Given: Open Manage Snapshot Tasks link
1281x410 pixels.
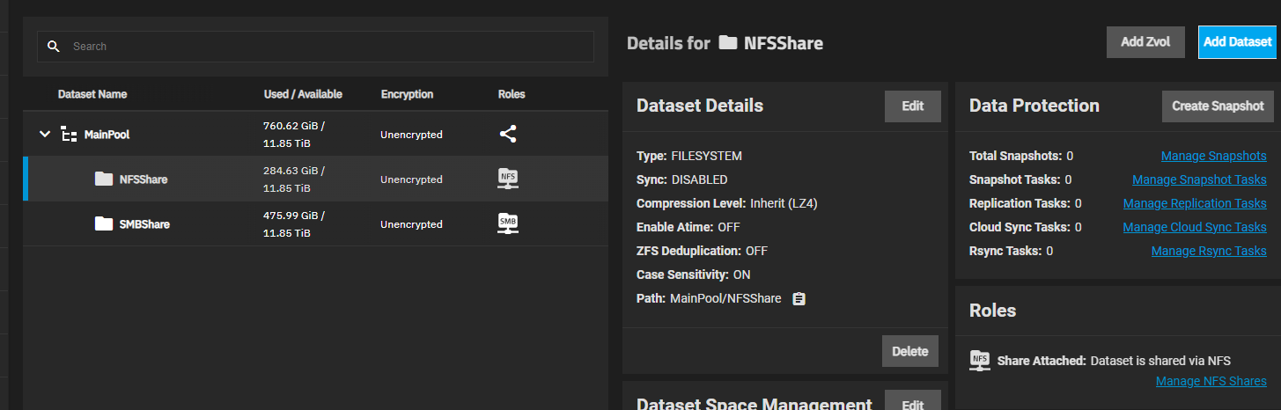Looking at the screenshot, I should coord(1199,179).
